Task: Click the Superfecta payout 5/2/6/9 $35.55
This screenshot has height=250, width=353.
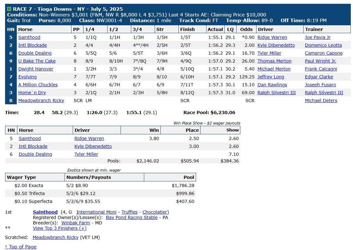Action: click(x=83, y=201)
